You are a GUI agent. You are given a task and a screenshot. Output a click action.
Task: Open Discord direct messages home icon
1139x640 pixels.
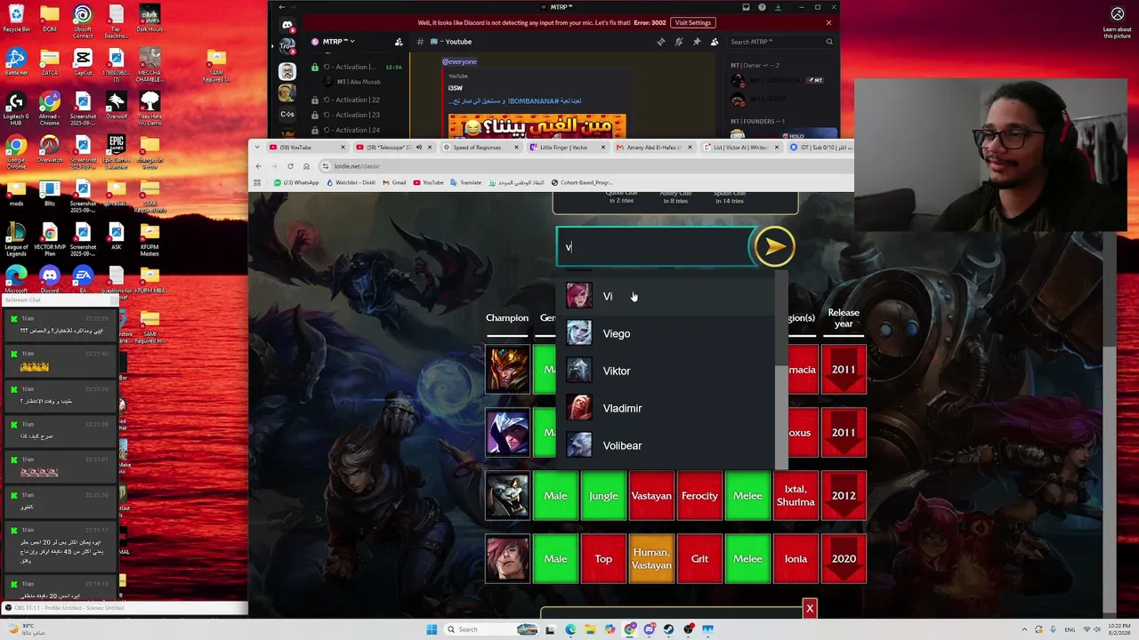pos(287,26)
